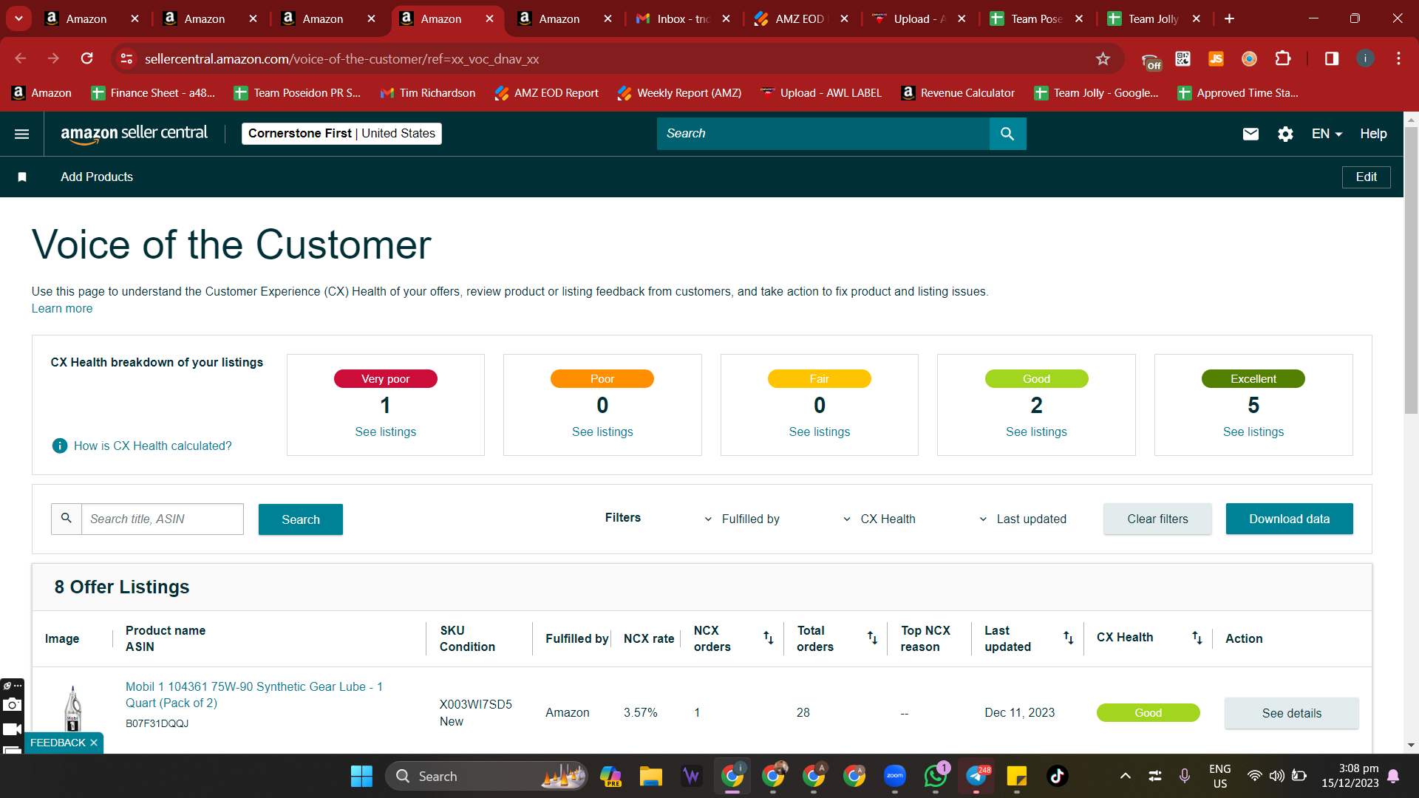Expand the Last updated filter dropdown

[1022, 519]
